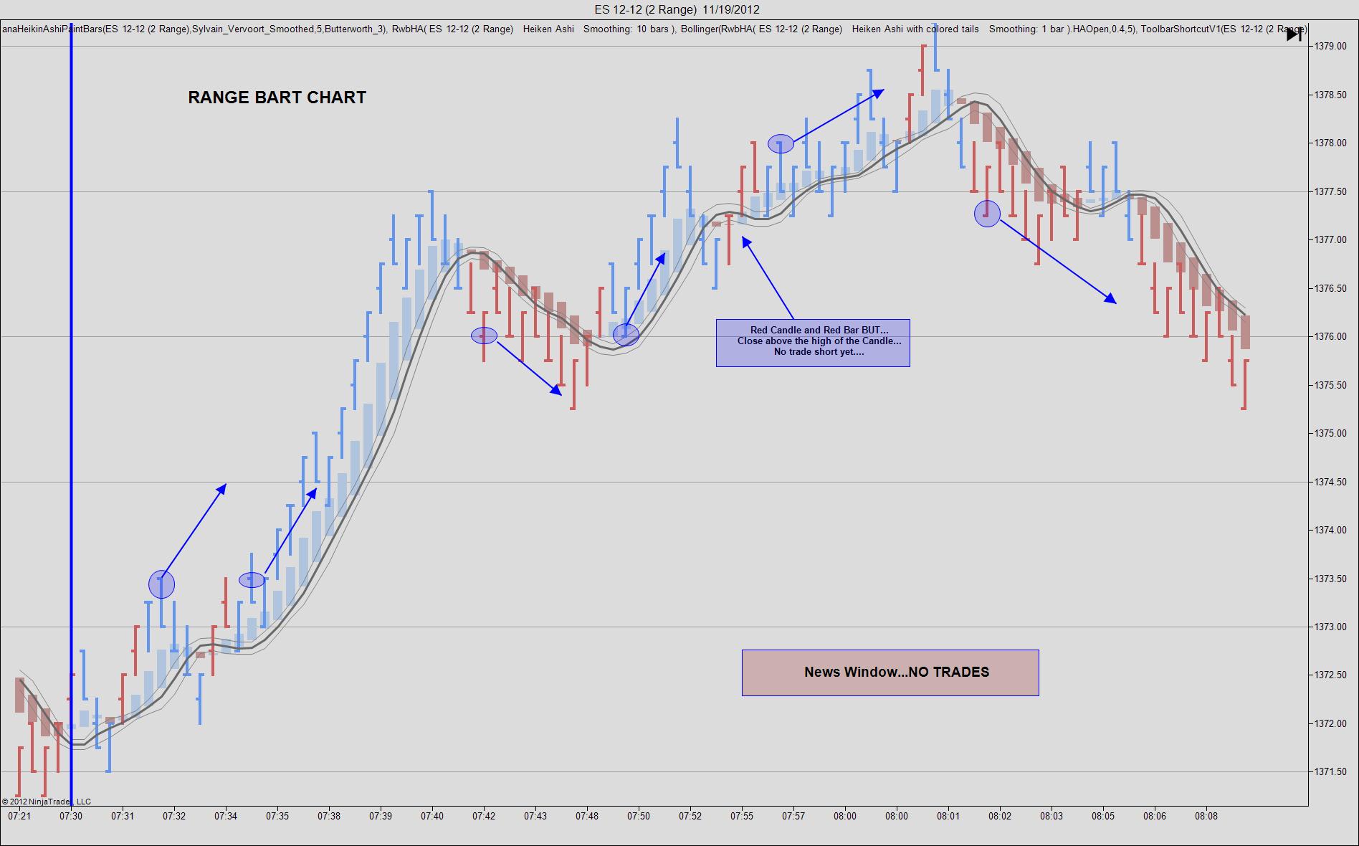Viewport: 1359px width, 846px height.
Task: Select the 07:57 time axis label
Action: (793, 816)
